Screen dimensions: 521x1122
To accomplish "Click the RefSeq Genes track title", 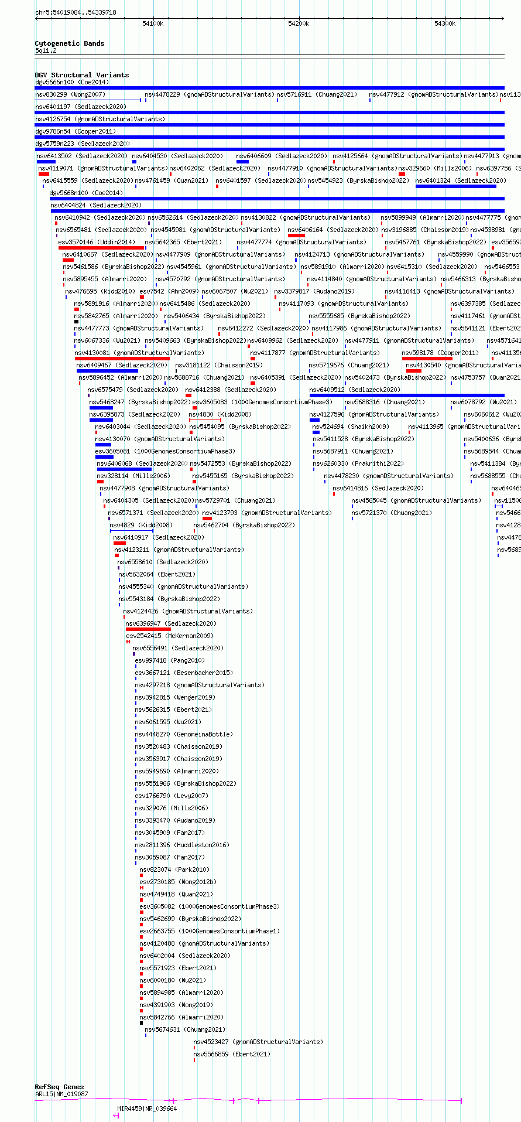I will tap(59, 1087).
